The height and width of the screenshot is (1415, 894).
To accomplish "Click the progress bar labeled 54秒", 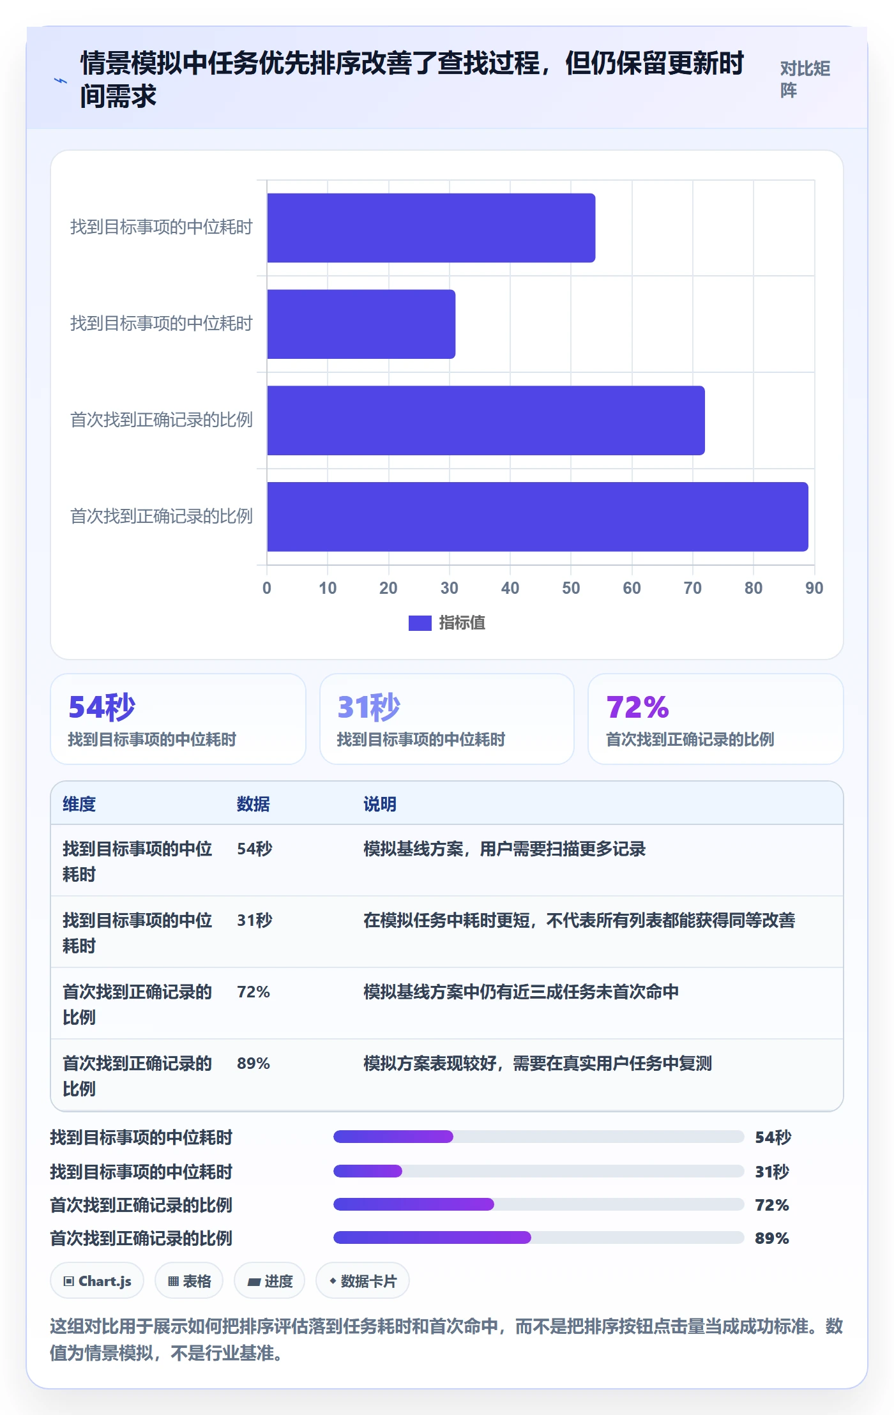I will (539, 1137).
